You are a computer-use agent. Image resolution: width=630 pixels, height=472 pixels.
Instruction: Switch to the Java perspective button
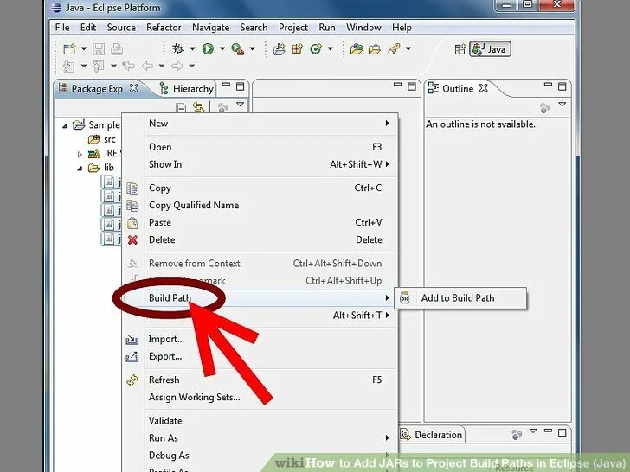pos(490,49)
